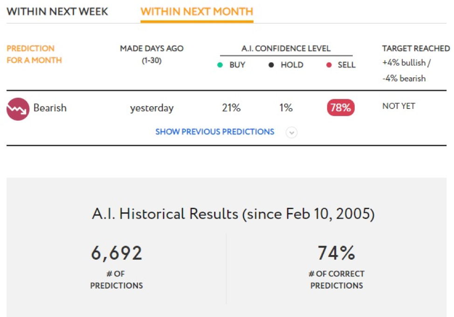Click the A.I. Confidence Level heading
This screenshot has height=317, width=454.
(x=286, y=48)
